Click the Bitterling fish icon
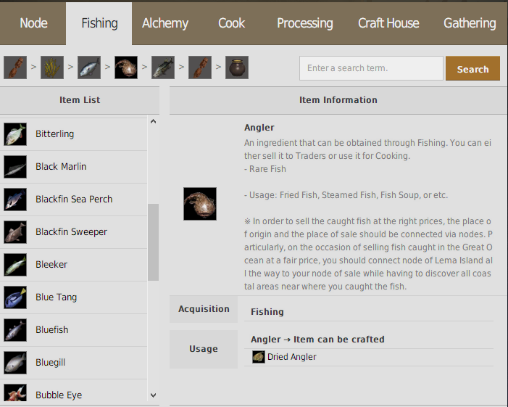508x407 pixels. 15,134
